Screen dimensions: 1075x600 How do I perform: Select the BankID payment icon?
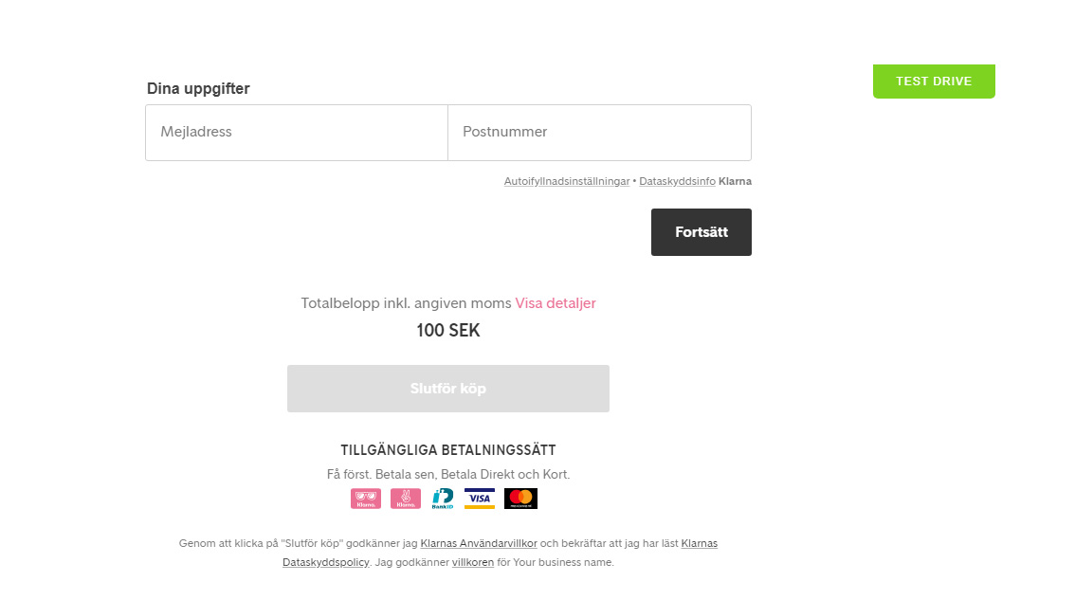443,499
